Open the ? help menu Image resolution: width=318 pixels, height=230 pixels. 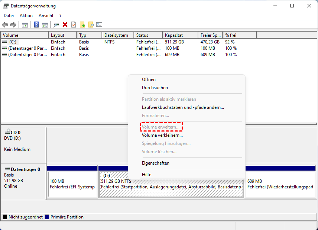(x=61, y=16)
